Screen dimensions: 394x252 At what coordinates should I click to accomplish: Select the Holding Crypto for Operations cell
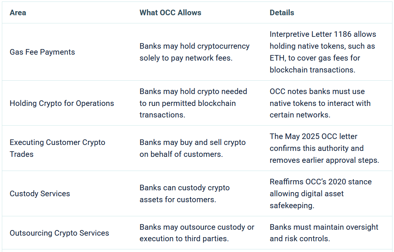pyautogui.click(x=62, y=103)
